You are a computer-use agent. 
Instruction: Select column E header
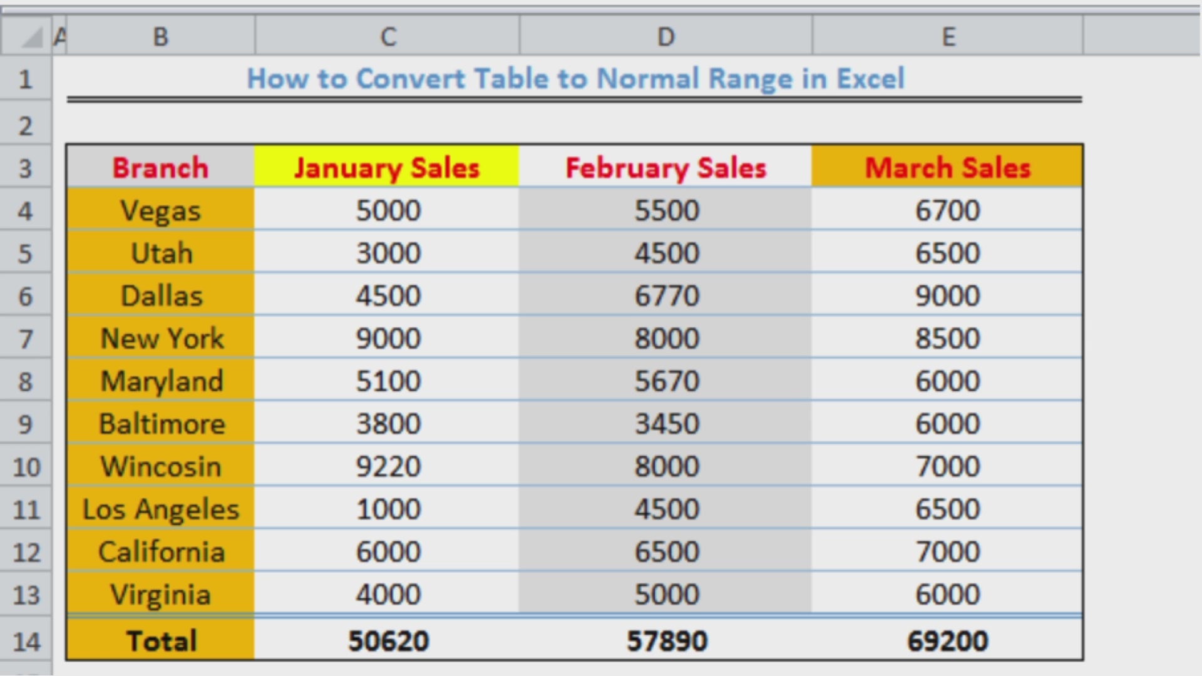[x=948, y=36]
